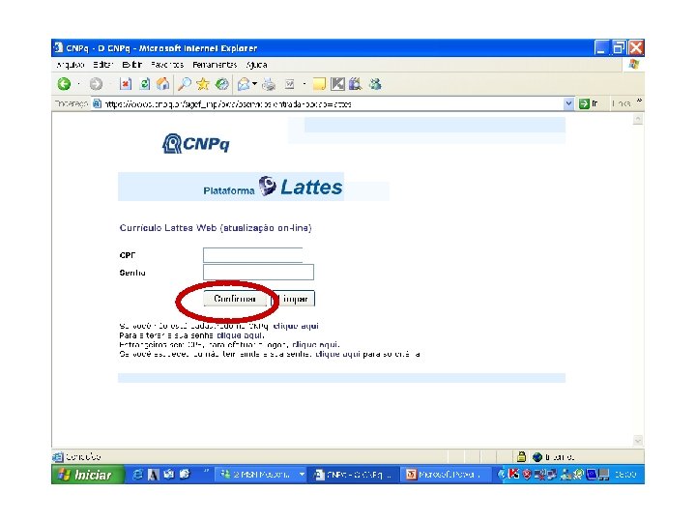Click the page scrollbar down arrow
The height and width of the screenshot is (522, 696).
click(x=638, y=441)
